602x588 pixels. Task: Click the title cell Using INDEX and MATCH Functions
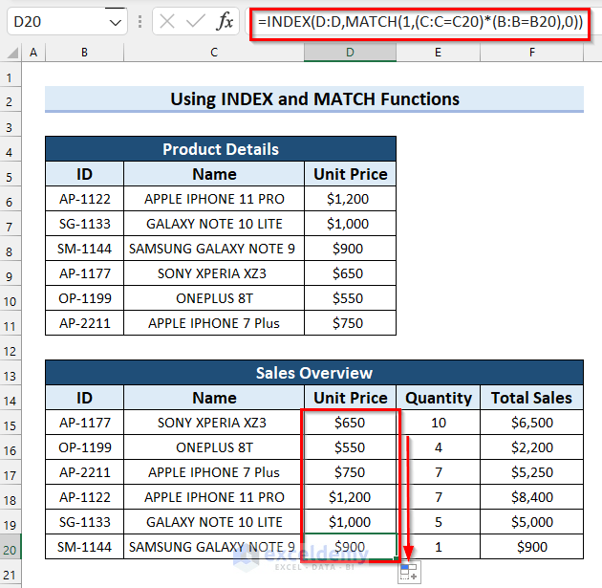tap(314, 99)
